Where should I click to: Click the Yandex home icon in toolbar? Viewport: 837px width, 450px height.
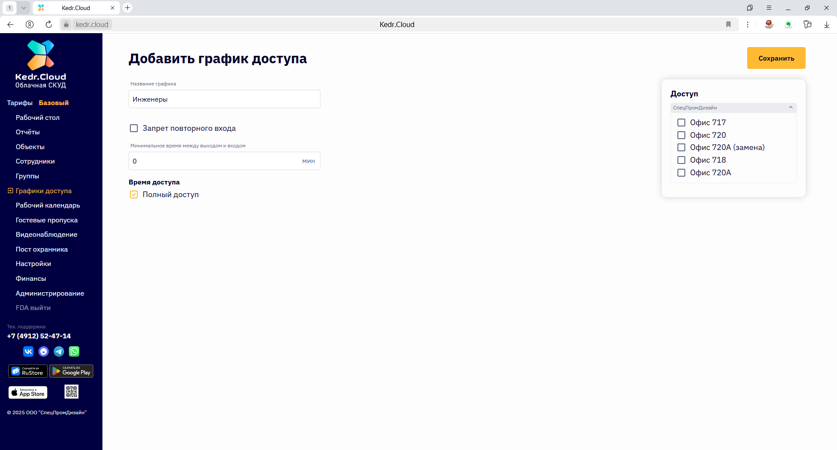(30, 24)
